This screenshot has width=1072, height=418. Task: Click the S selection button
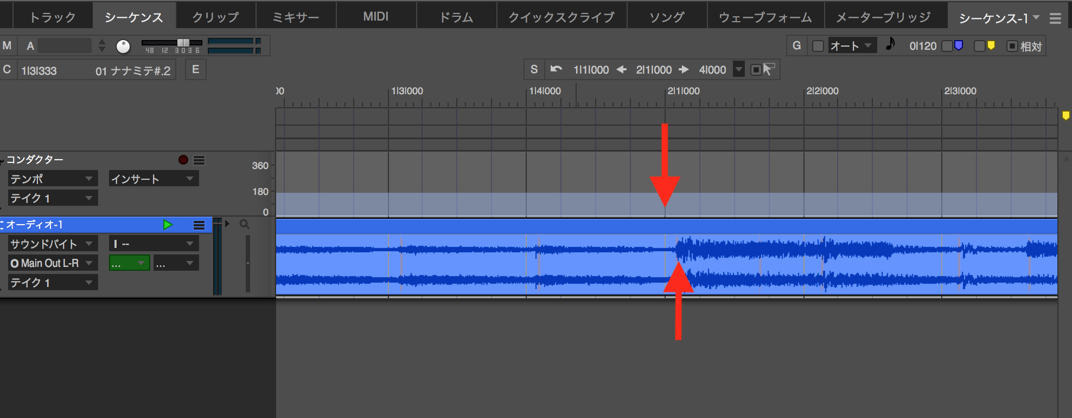point(534,69)
